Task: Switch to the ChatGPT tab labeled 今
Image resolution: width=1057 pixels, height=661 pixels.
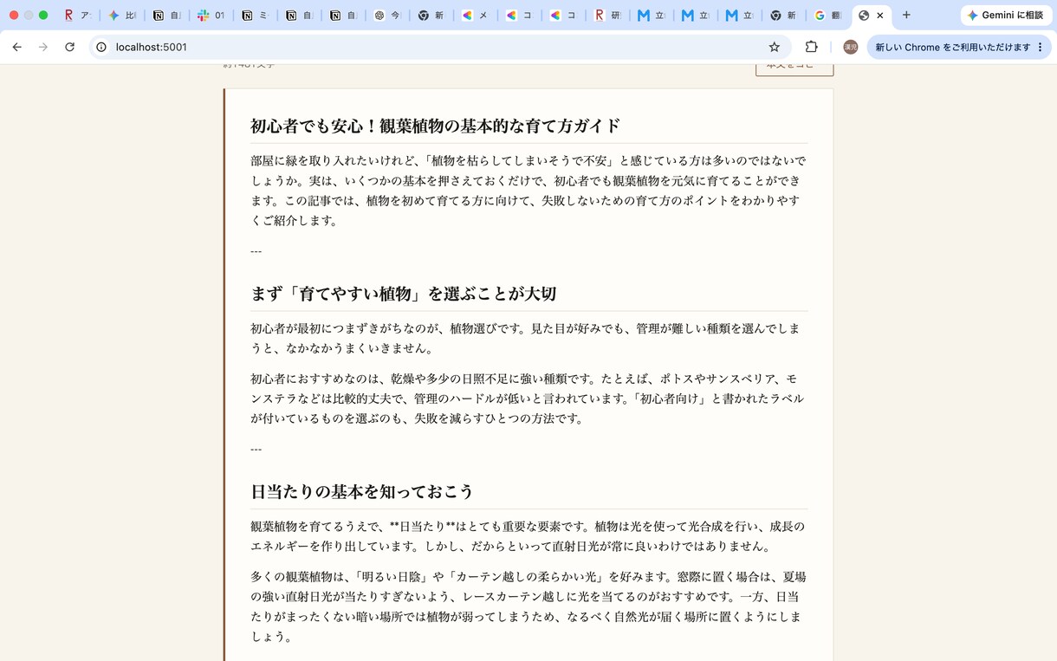Action: (x=387, y=15)
